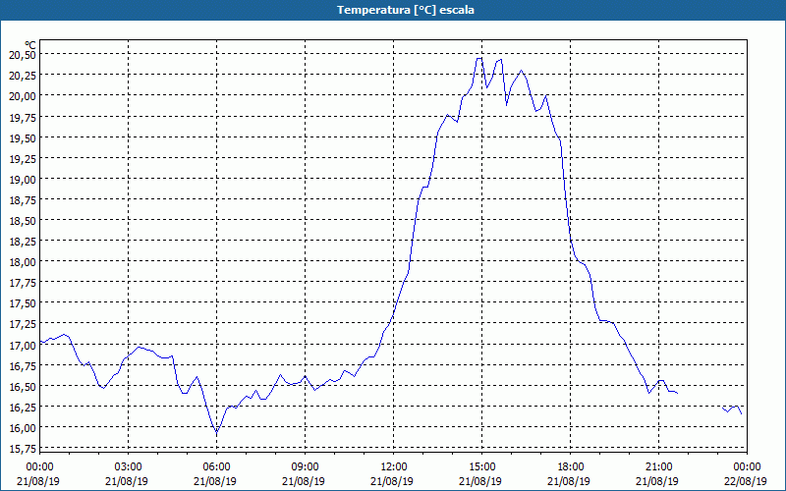Click the 16,75 y-axis label
Screen dimensions: 786x491
tap(23, 366)
